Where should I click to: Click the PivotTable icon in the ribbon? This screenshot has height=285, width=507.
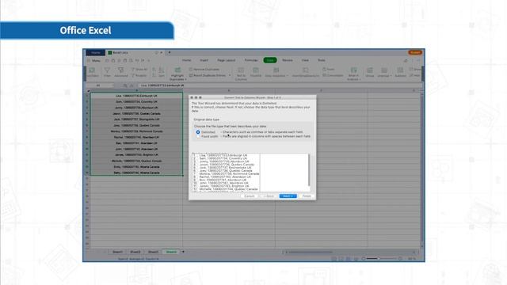[93, 72]
